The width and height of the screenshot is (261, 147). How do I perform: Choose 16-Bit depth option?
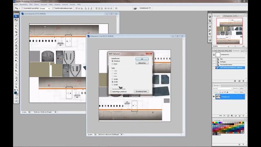click(x=113, y=79)
